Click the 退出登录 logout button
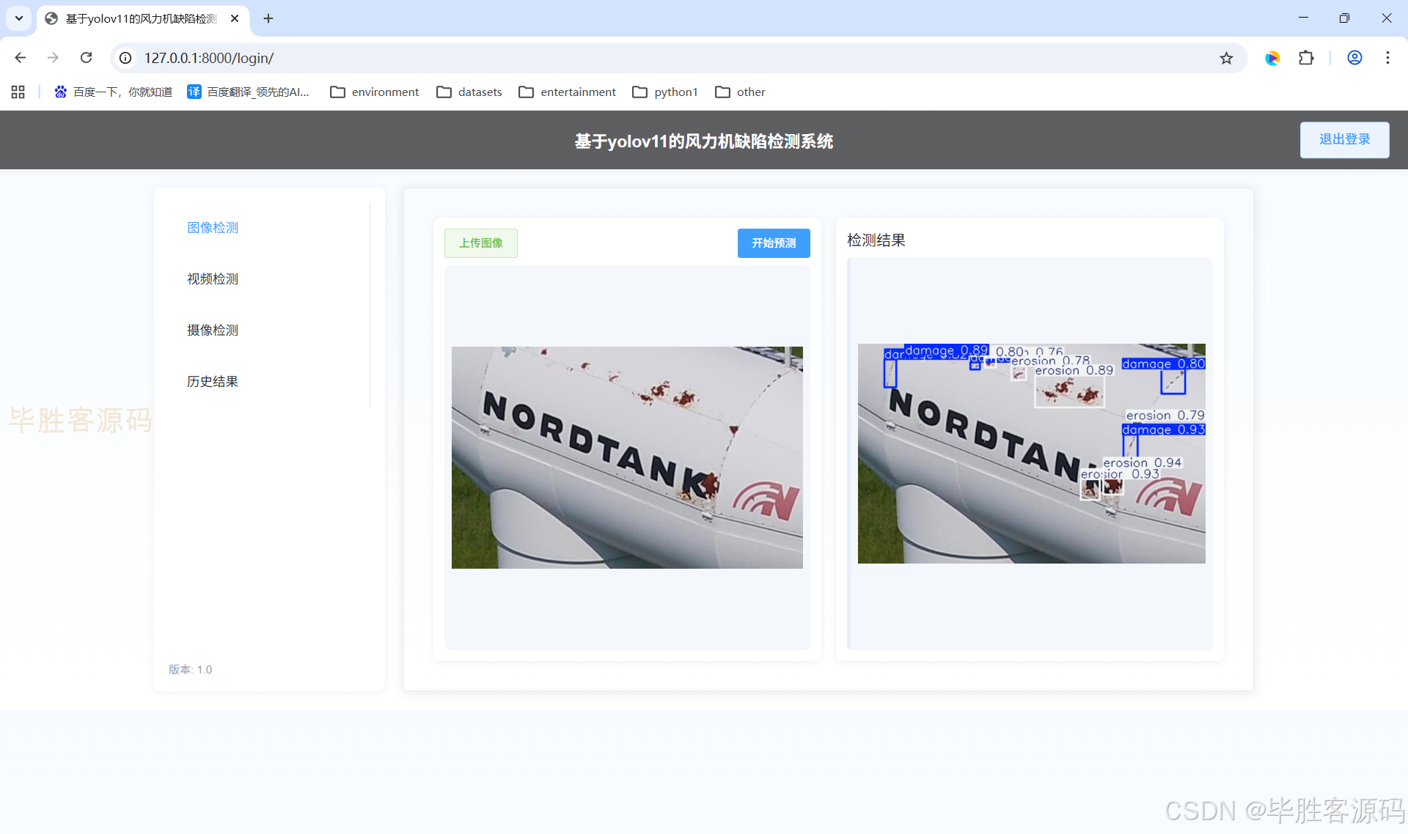This screenshot has width=1408, height=834. (1344, 139)
